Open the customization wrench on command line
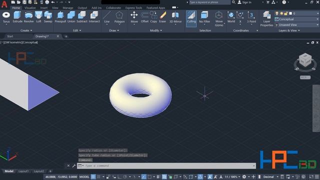 [74, 165]
